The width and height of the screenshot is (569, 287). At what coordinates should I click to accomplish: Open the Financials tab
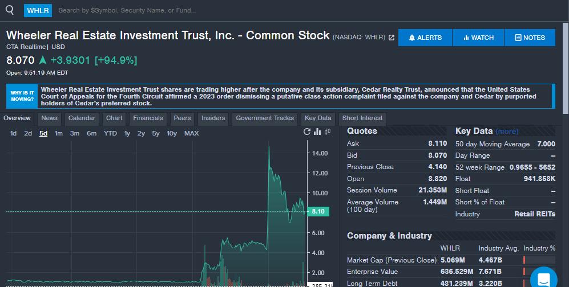point(148,118)
